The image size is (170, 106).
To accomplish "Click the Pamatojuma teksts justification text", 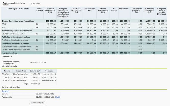I will [x=38, y=62].
